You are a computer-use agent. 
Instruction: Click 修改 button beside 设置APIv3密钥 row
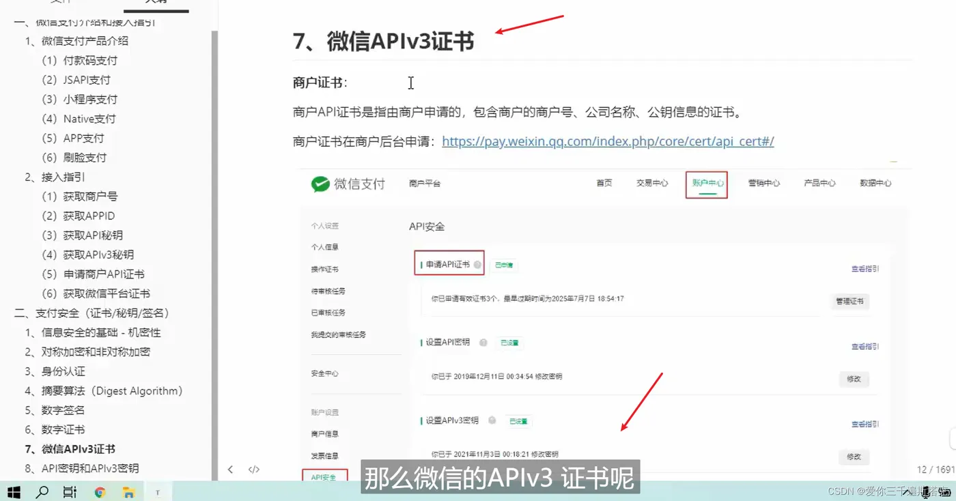(854, 457)
